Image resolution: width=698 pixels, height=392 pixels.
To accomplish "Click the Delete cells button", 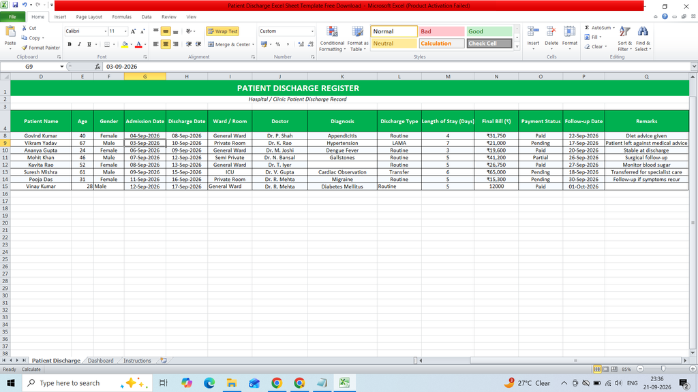I will (x=551, y=37).
